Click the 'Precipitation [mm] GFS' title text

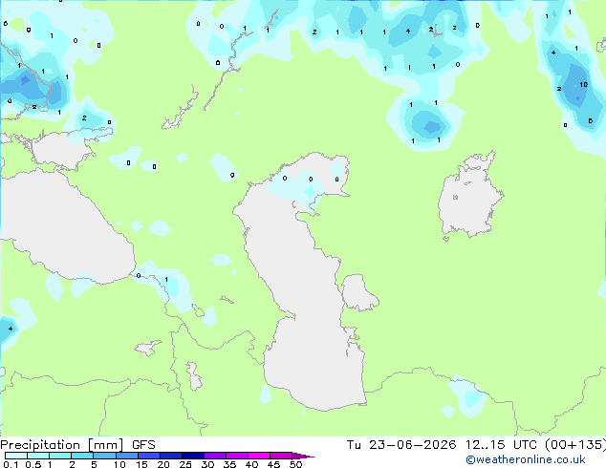click(77, 445)
